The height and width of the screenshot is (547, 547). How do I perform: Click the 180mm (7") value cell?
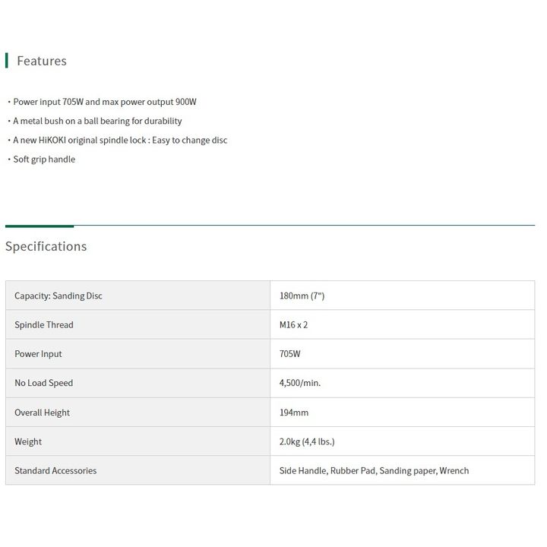pos(402,296)
